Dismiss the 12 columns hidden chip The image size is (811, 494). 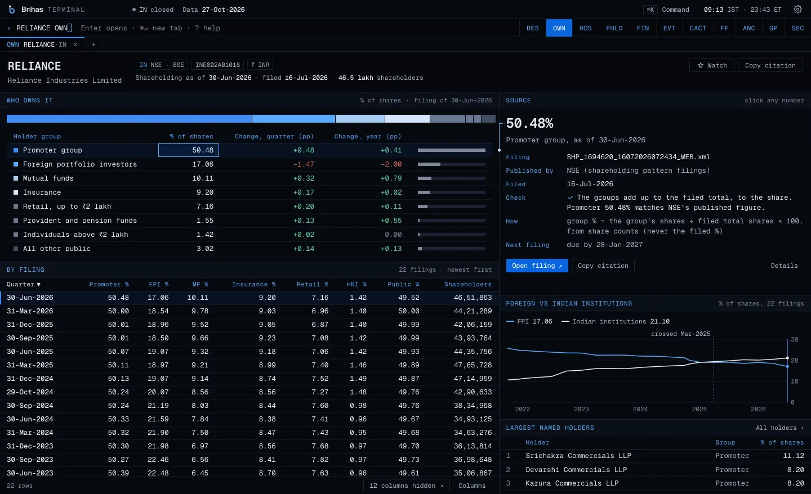(442, 486)
